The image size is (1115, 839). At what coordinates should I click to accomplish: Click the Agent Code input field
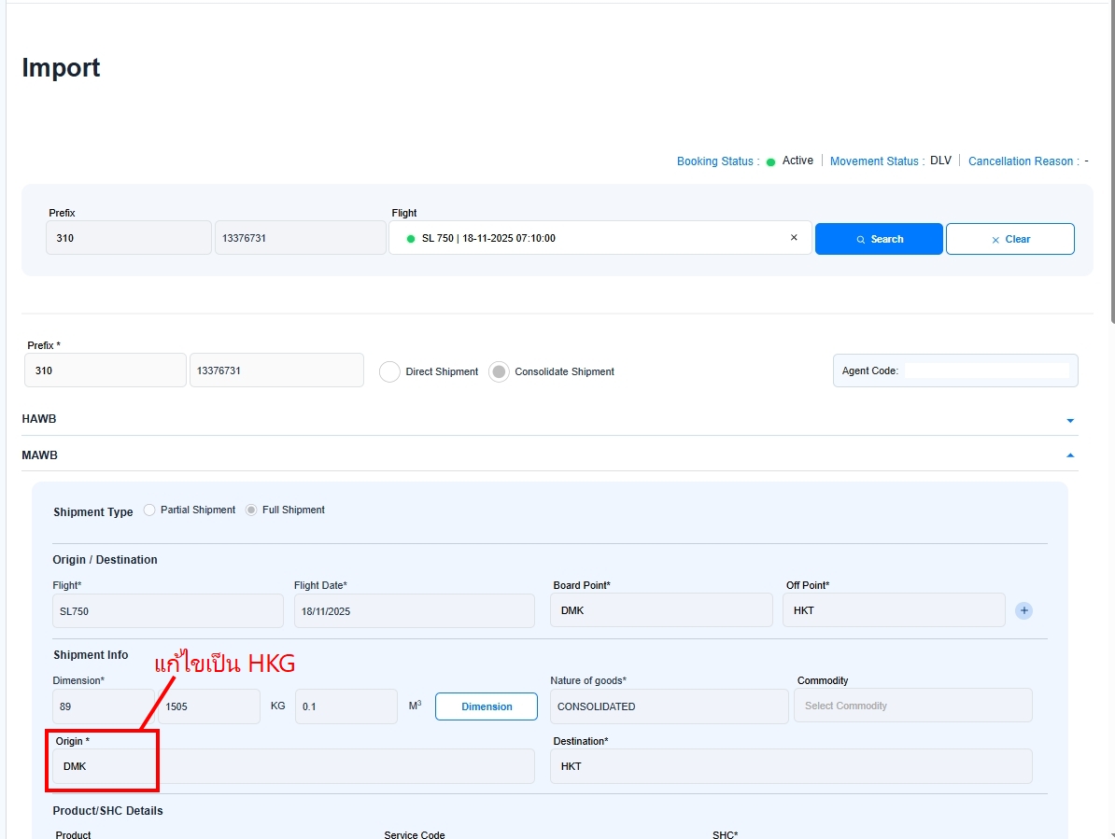click(x=986, y=371)
